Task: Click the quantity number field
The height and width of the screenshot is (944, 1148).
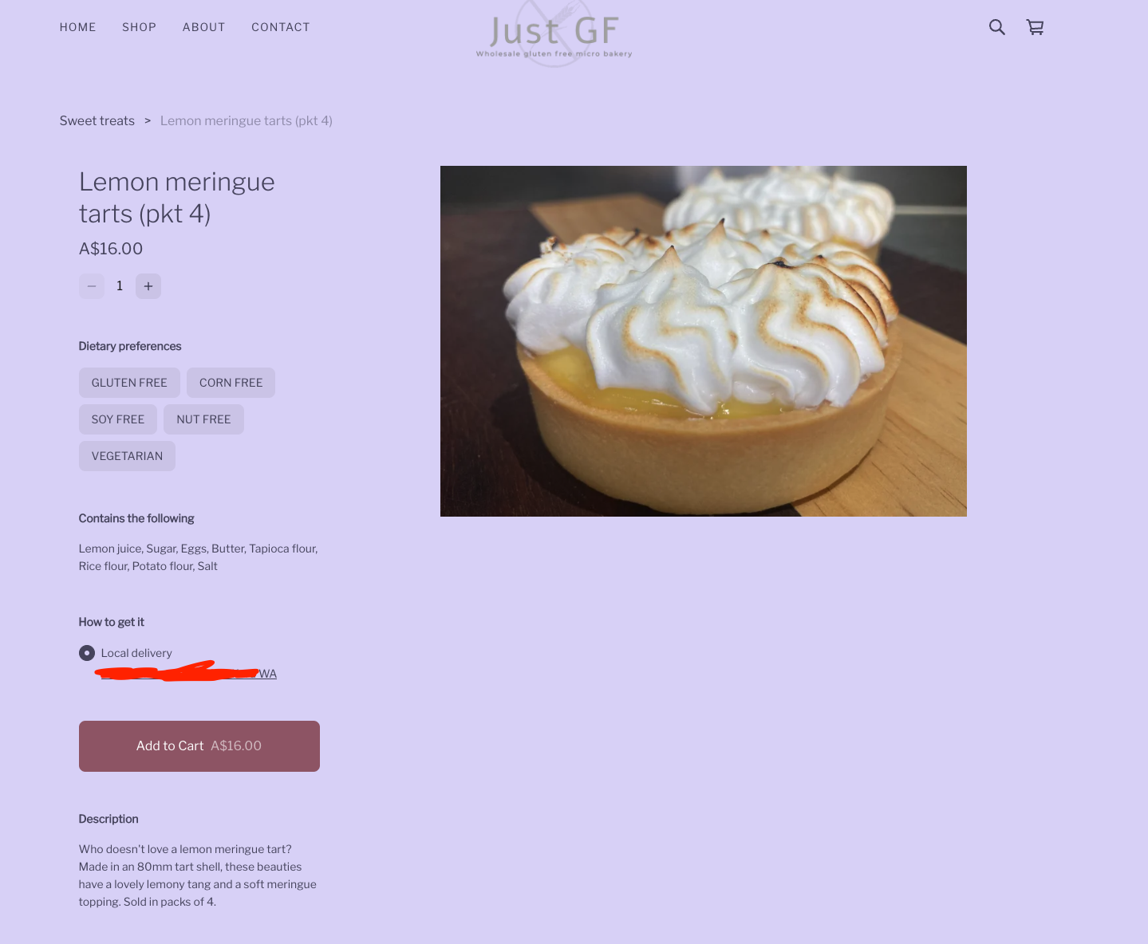Action: pos(120,286)
